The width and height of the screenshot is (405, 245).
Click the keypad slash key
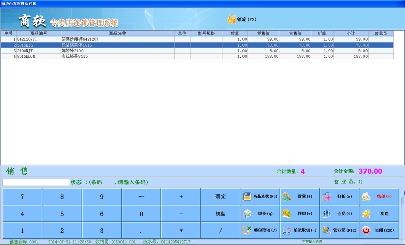(x=221, y=230)
